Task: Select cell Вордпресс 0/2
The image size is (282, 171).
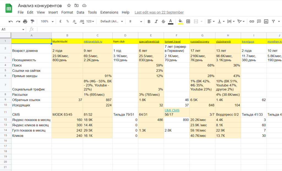Action: tap(228, 112)
